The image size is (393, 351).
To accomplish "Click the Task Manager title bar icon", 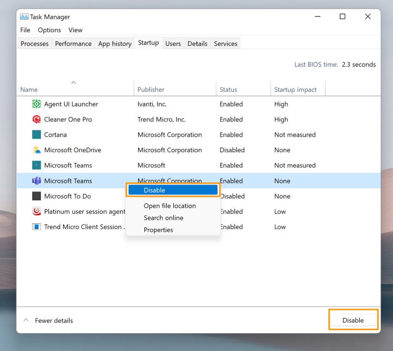I will [x=24, y=17].
